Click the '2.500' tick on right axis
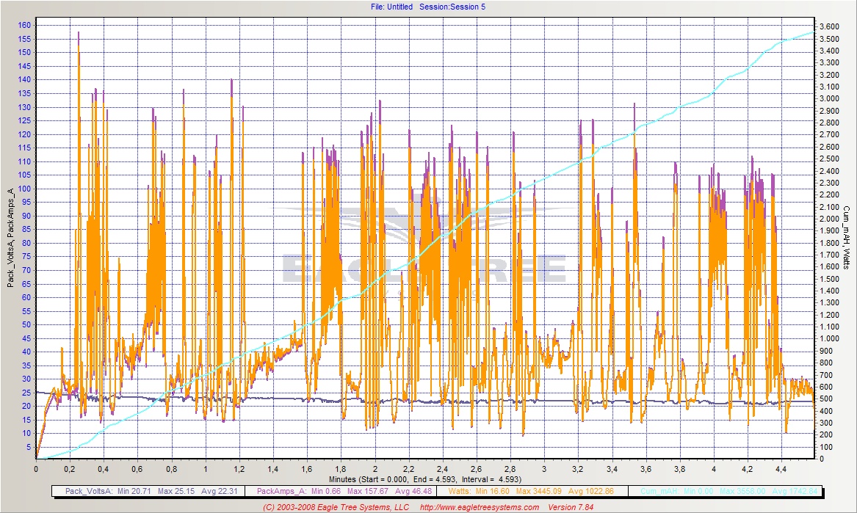 pos(829,159)
